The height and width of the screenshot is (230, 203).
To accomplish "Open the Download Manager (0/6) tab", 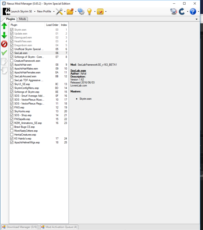I will [20, 227].
